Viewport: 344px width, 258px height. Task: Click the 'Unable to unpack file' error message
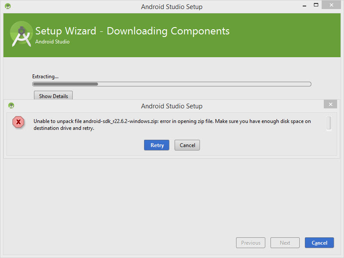[x=172, y=125]
